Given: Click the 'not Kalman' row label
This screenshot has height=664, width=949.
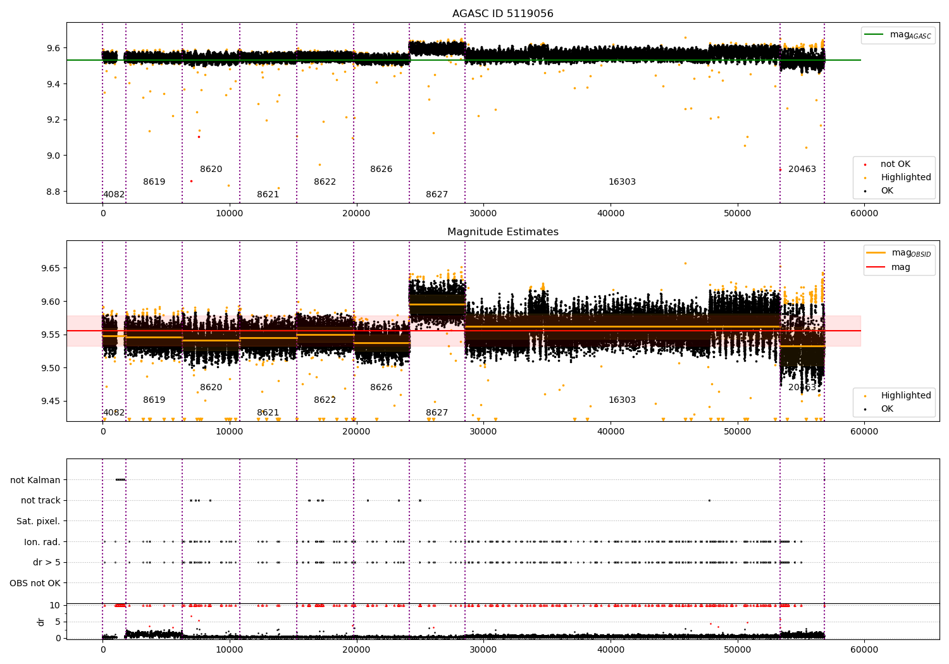Looking at the screenshot, I should click(35, 481).
